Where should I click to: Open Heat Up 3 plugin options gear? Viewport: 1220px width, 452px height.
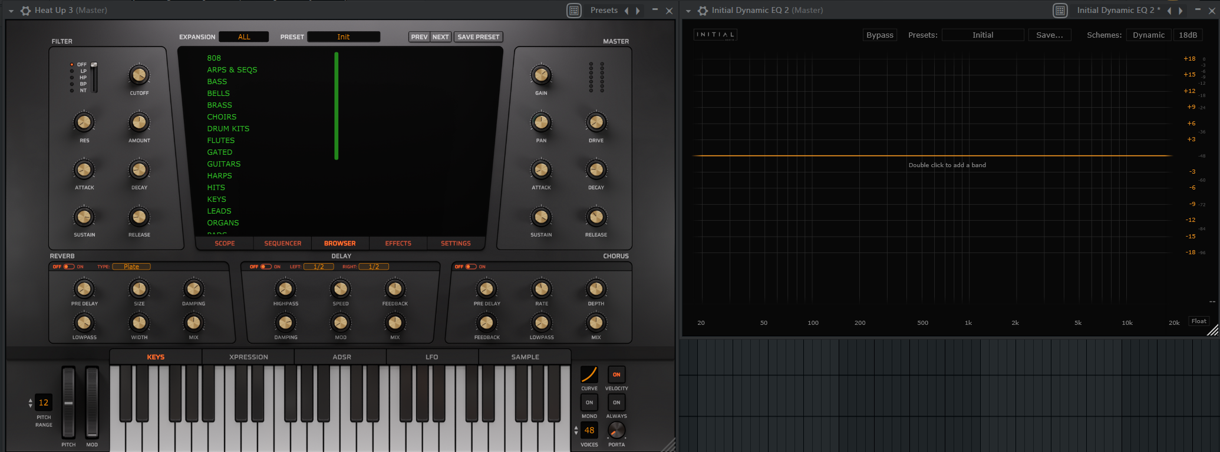[x=25, y=11]
